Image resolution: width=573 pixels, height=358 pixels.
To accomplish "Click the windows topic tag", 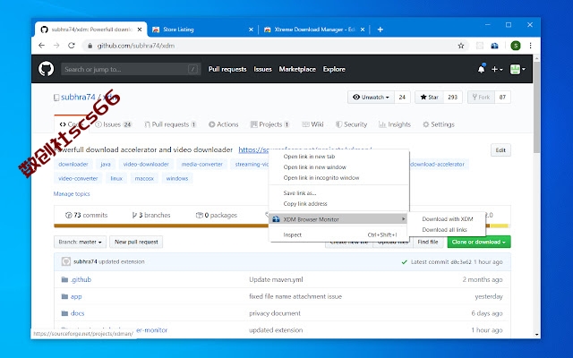I will point(177,179).
